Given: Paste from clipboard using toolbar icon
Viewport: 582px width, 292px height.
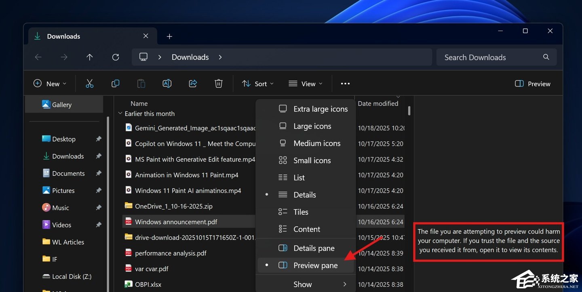Looking at the screenshot, I should click(x=141, y=83).
